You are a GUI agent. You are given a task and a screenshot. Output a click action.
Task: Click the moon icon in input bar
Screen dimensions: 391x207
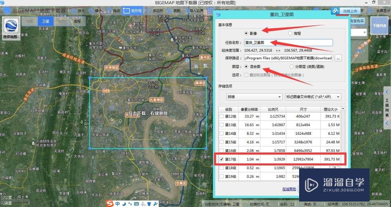pyautogui.click(x=124, y=203)
